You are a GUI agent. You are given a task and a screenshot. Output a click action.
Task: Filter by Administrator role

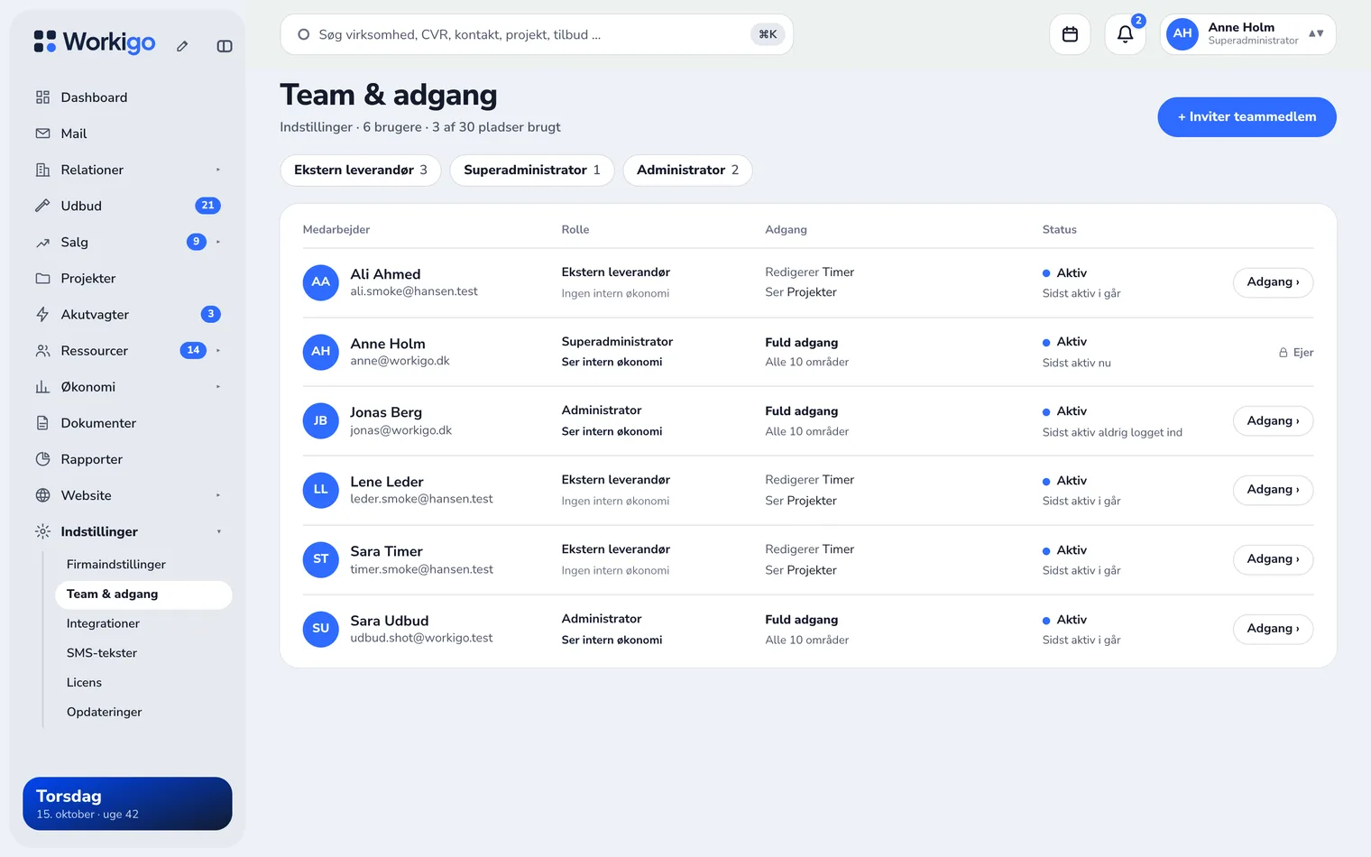coord(687,170)
